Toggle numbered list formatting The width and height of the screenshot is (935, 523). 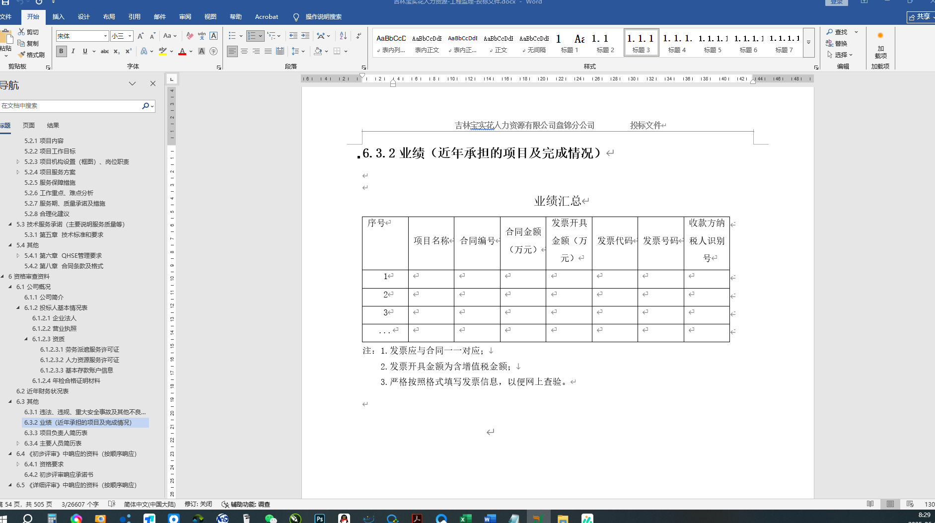252,36
